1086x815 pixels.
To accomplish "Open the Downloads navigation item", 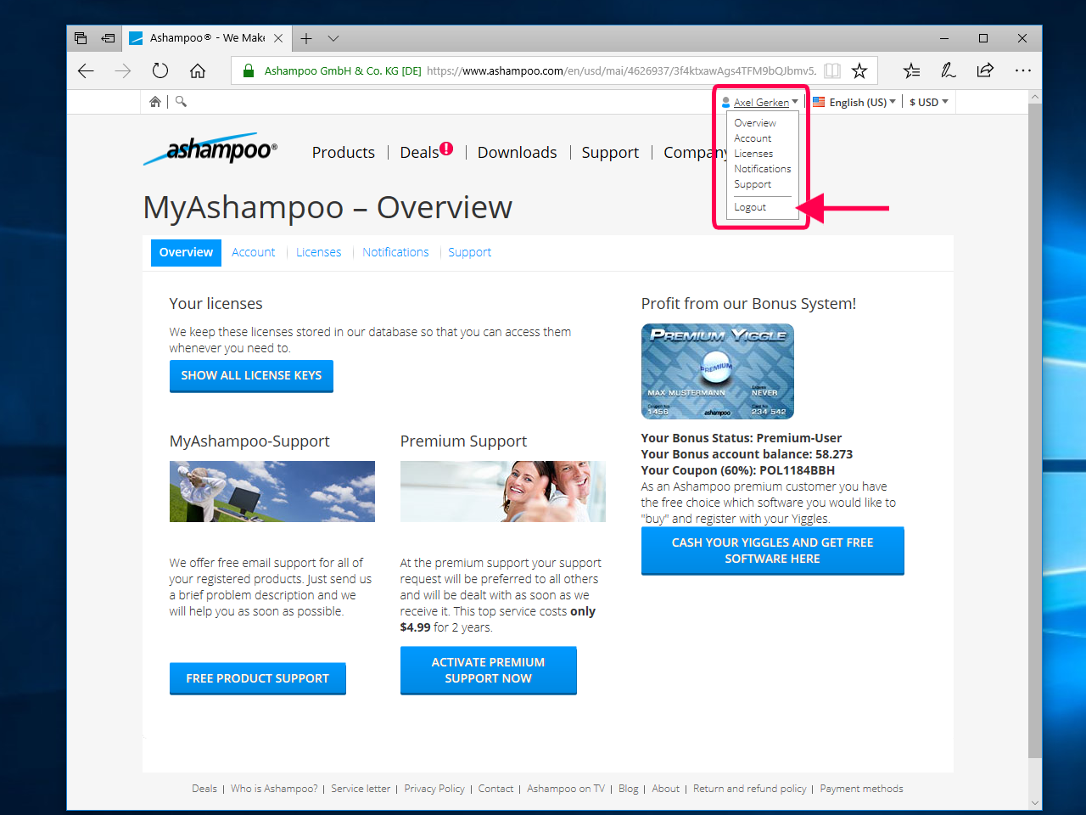I will pyautogui.click(x=518, y=153).
